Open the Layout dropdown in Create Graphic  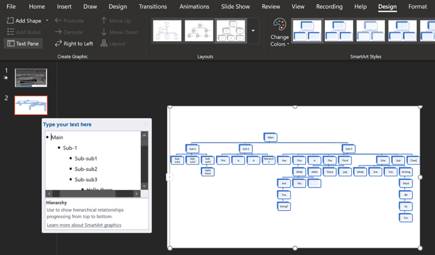(x=115, y=44)
